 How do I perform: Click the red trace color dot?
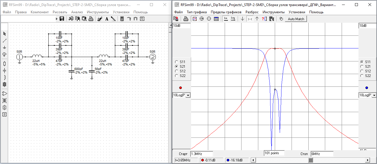(181, 88)
